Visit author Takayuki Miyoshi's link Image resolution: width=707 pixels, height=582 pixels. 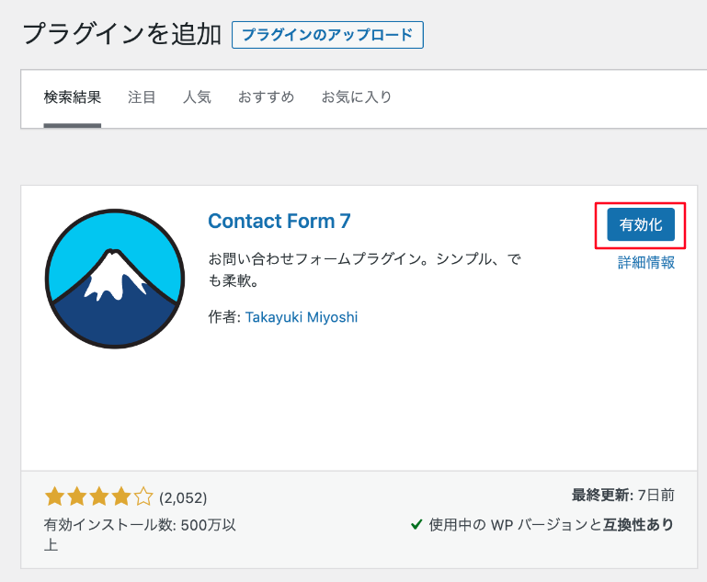tap(302, 317)
